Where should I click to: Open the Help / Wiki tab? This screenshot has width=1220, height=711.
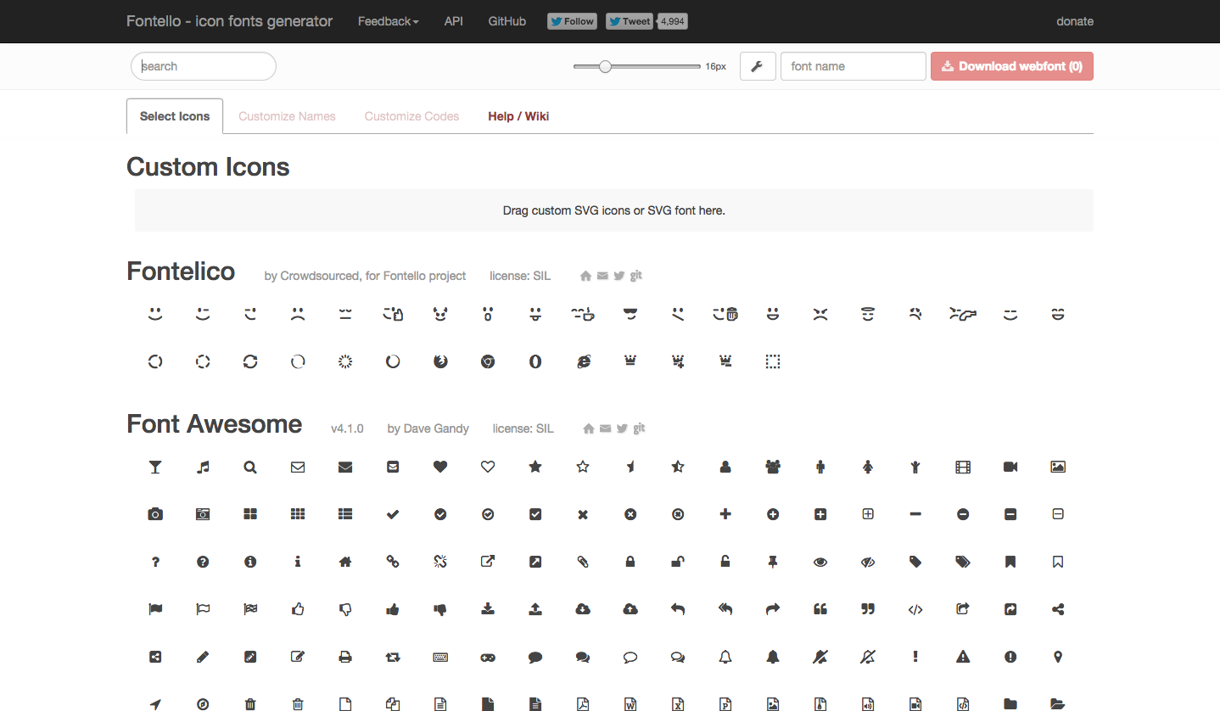518,116
